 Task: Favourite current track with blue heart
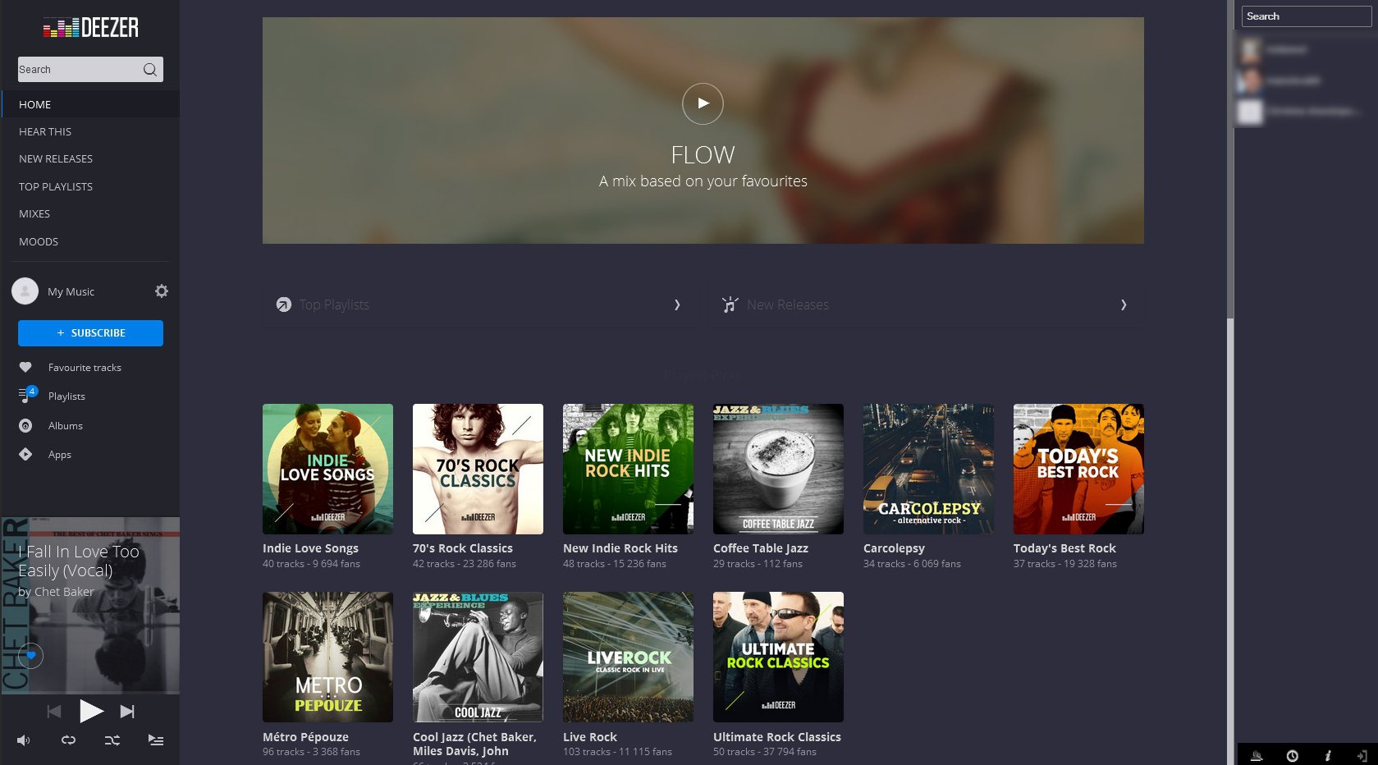(x=31, y=655)
